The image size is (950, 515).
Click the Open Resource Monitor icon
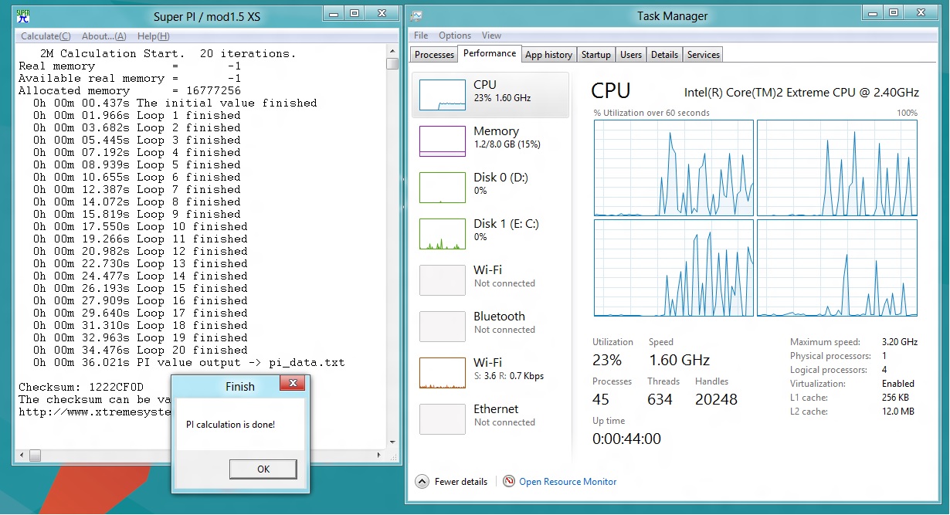pos(509,481)
